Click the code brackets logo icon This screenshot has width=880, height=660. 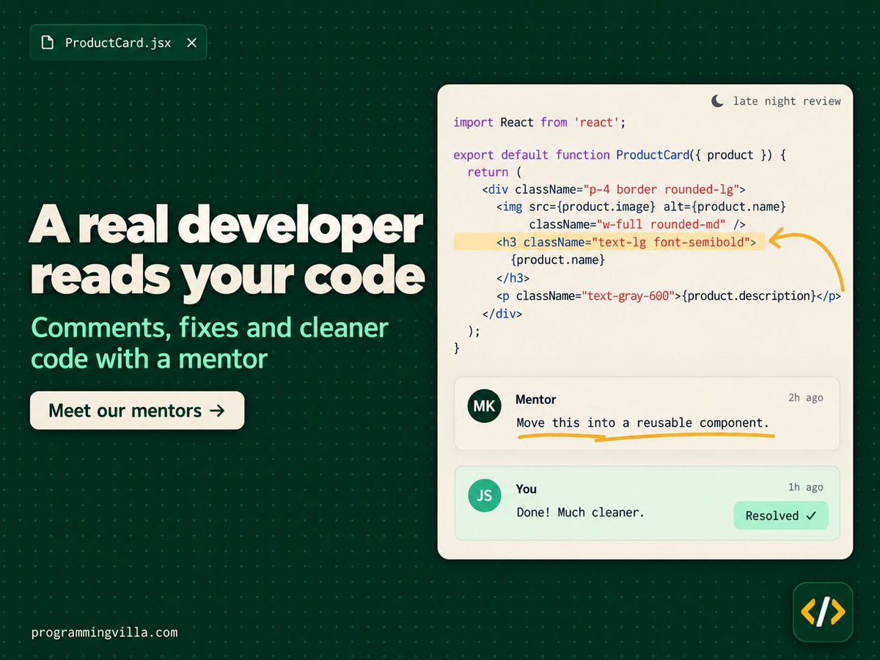point(823,612)
